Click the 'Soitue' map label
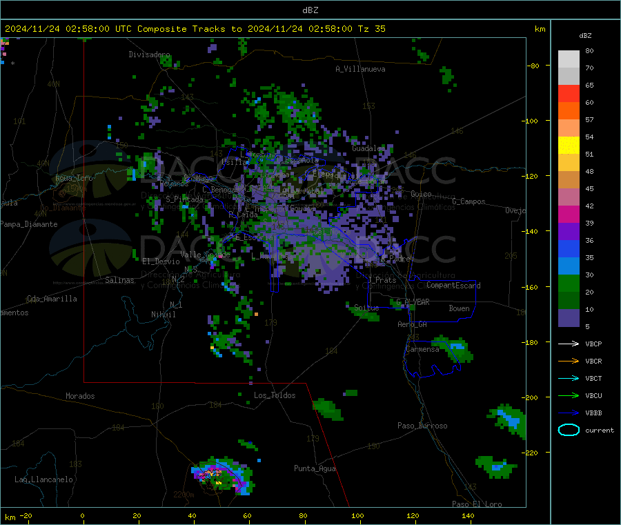The width and height of the screenshot is (621, 525). pyautogui.click(x=366, y=308)
